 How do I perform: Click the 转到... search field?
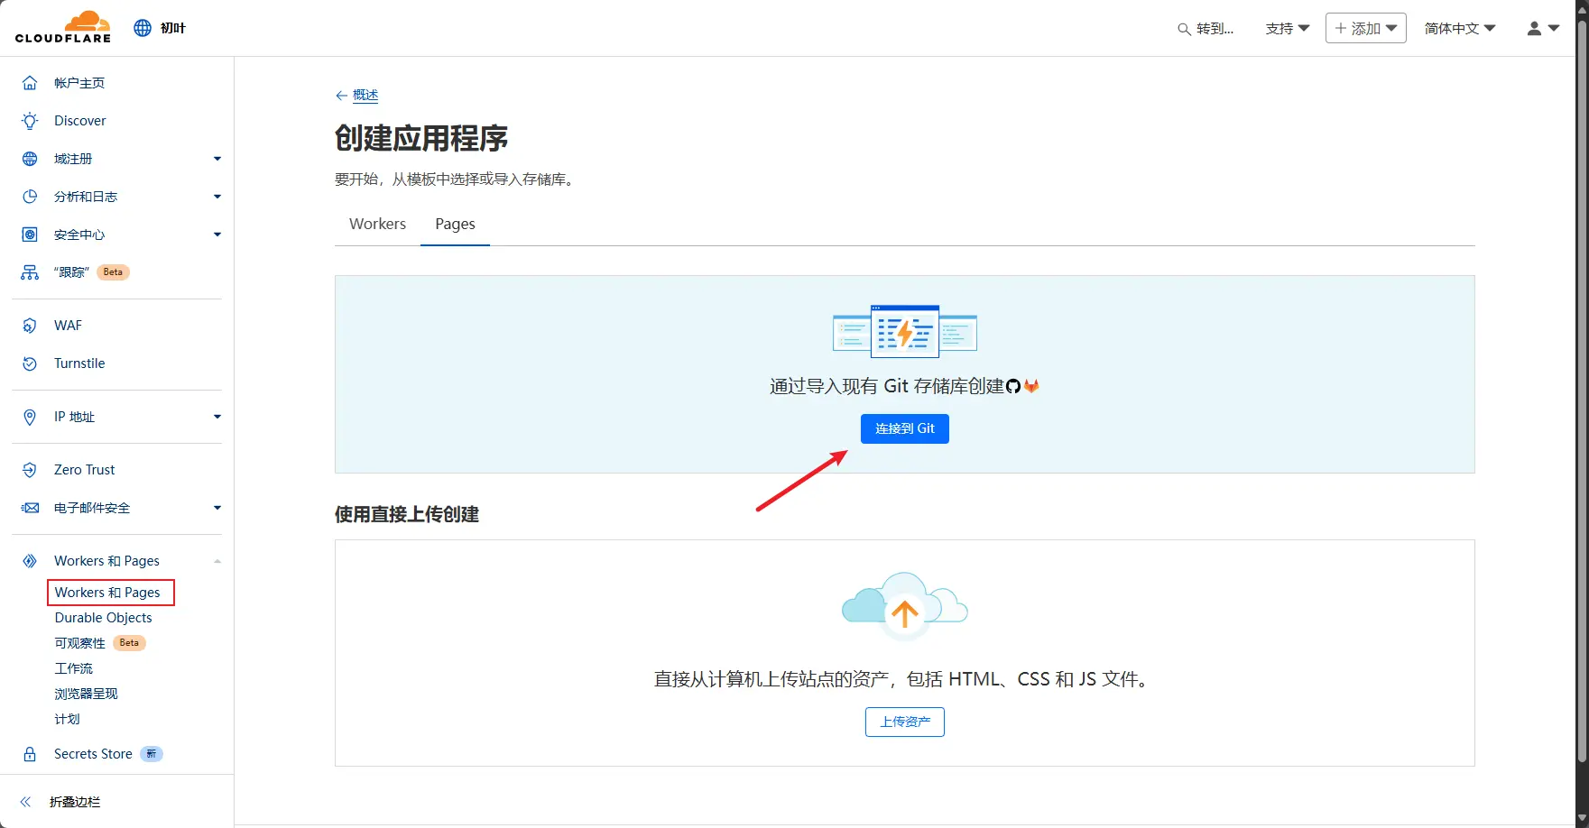point(1206,29)
